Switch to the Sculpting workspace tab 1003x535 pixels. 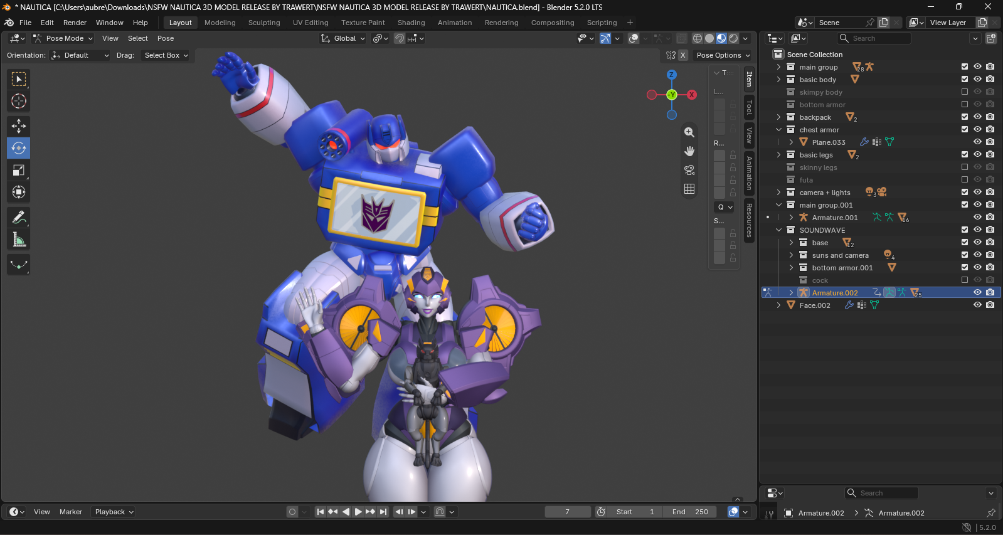tap(264, 23)
